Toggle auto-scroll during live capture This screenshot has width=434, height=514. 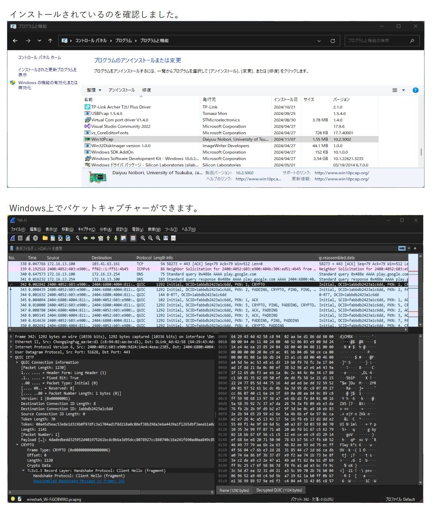[123, 238]
